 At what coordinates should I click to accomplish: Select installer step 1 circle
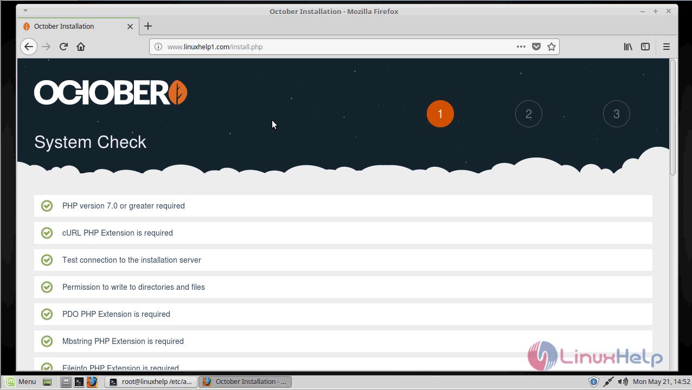point(440,114)
